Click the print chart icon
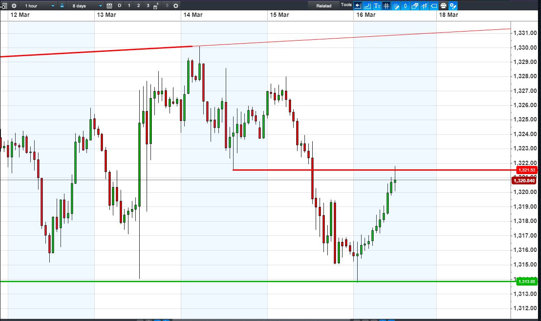Screen dimensions: 541x321 (x=443, y=6)
